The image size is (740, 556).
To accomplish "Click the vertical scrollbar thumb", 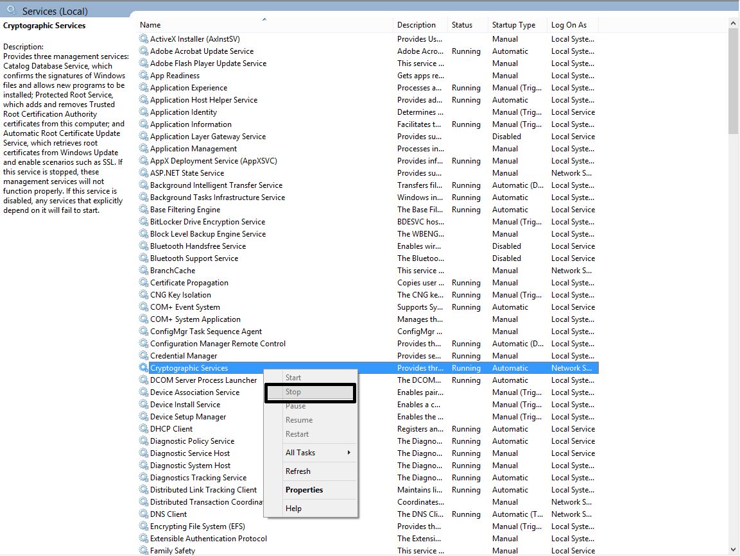I will [x=734, y=81].
